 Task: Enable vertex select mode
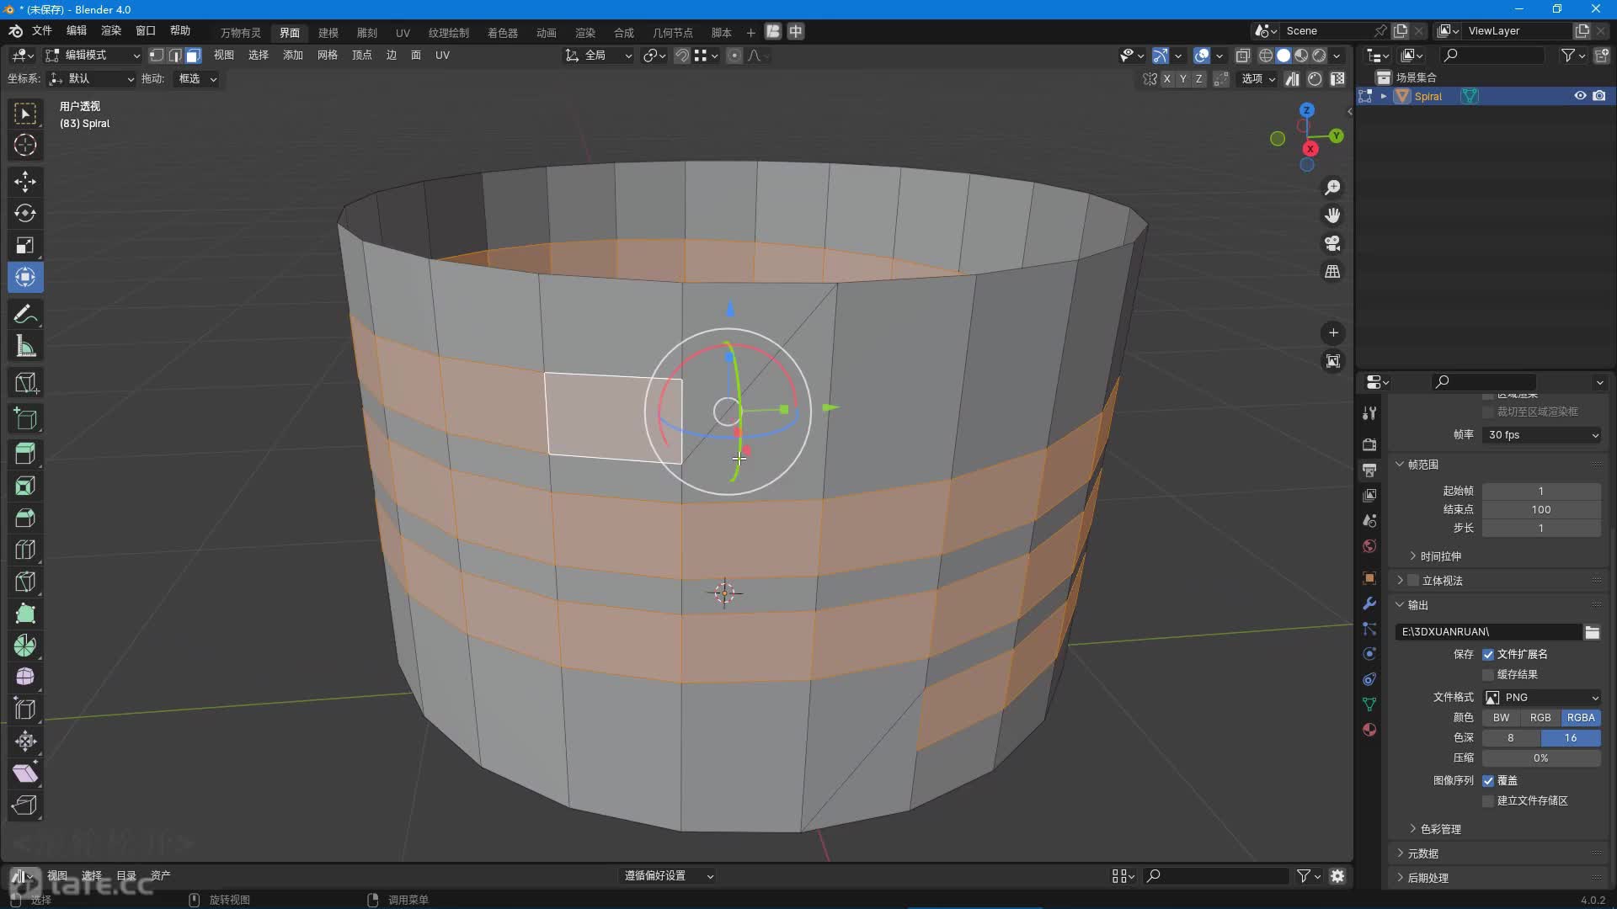point(157,56)
